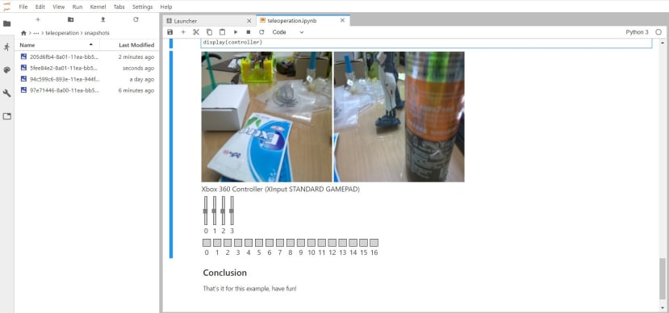Click the Conclusion heading cell
This screenshot has width=669, height=313.
click(225, 273)
